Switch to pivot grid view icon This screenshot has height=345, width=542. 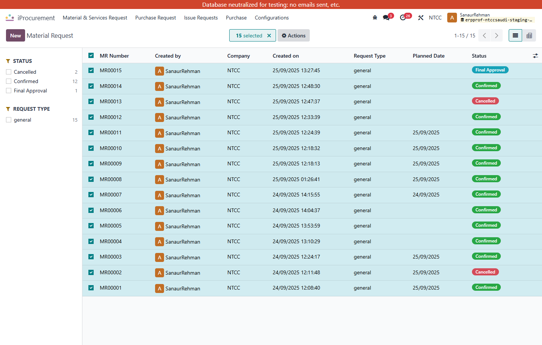click(x=529, y=36)
